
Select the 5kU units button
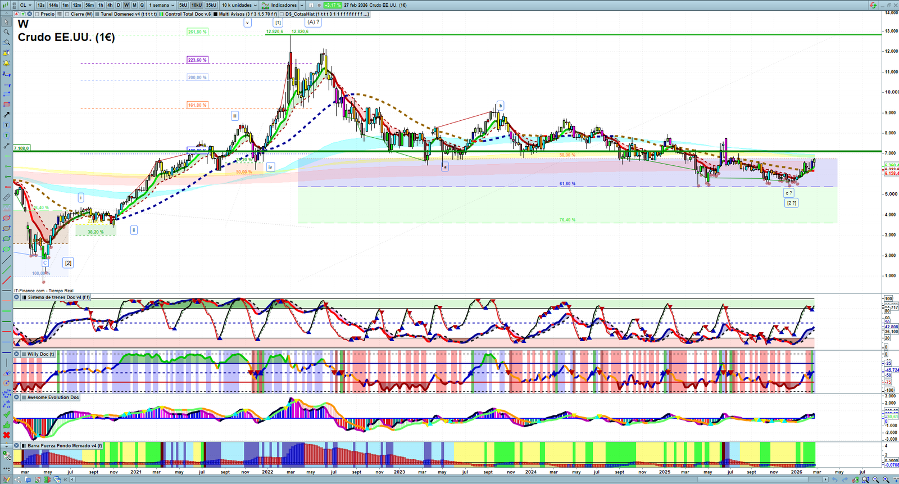tap(183, 5)
